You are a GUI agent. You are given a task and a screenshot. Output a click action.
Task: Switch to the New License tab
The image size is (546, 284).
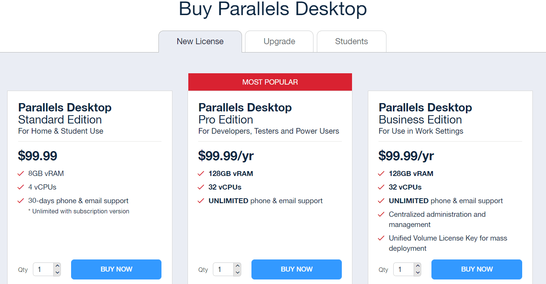coord(200,42)
